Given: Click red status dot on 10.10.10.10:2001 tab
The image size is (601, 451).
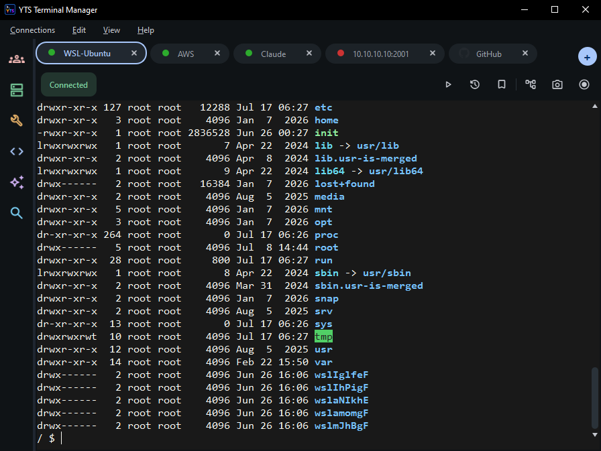Looking at the screenshot, I should 341,53.
